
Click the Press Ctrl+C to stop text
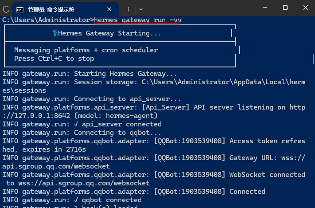pyautogui.click(x=54, y=59)
